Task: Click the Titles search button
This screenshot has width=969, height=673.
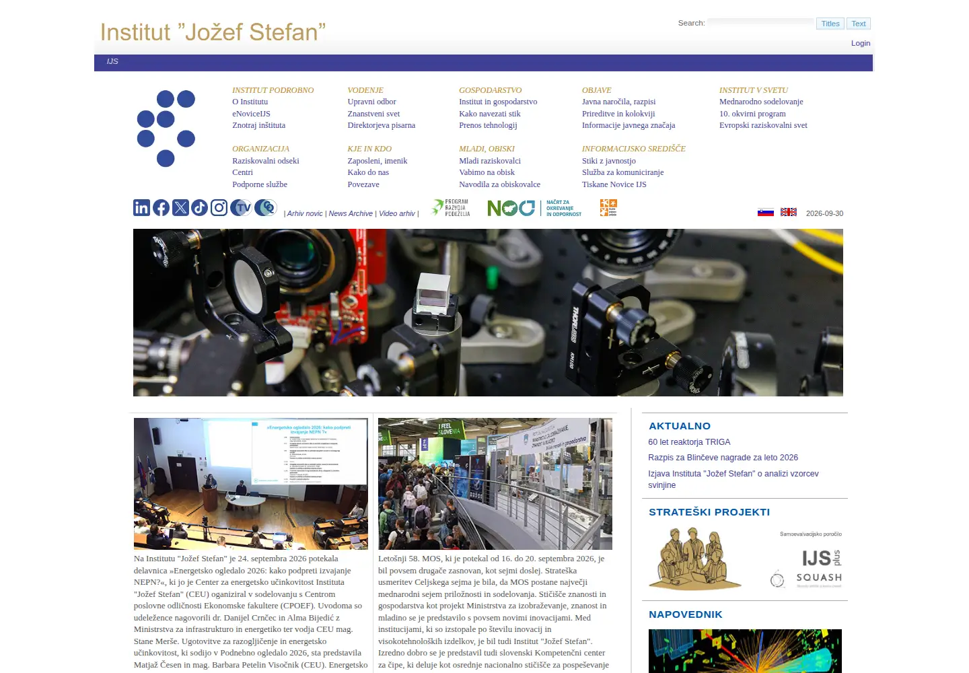Action: click(x=830, y=24)
